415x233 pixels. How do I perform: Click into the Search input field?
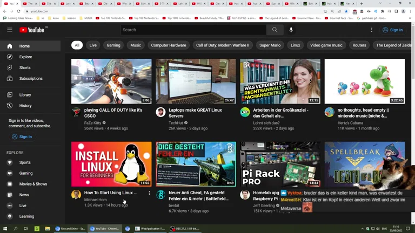pyautogui.click(x=192, y=30)
